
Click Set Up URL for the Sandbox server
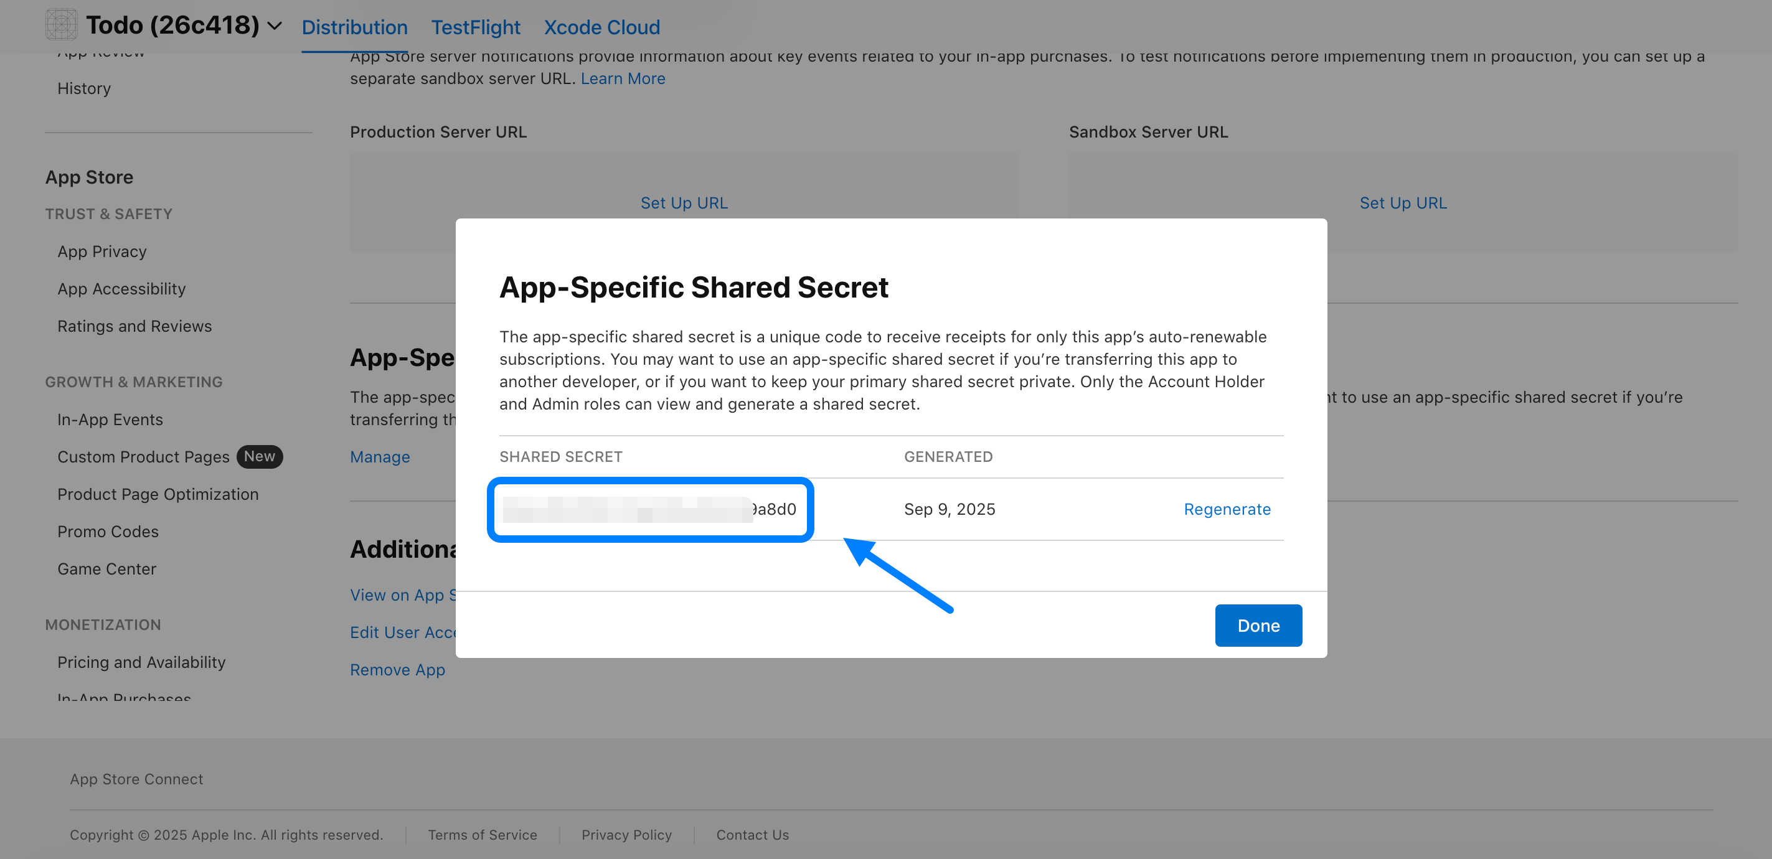coord(1403,203)
